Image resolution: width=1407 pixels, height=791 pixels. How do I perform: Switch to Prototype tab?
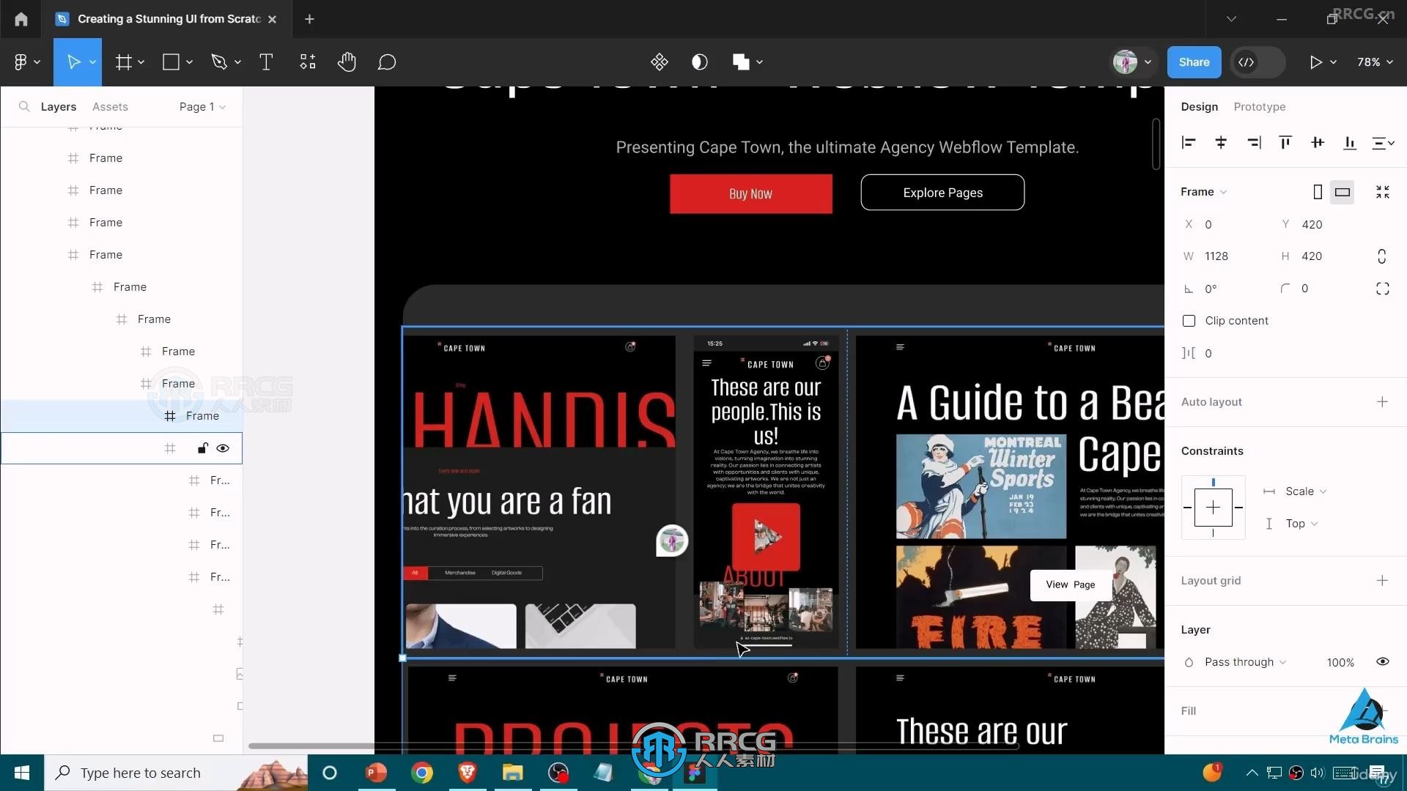tap(1260, 107)
